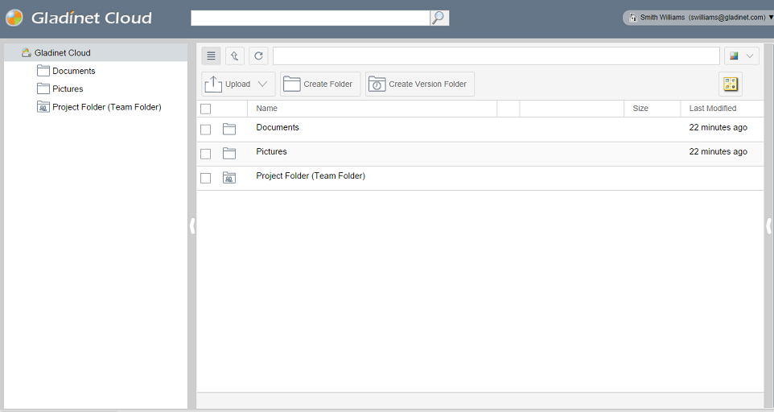Open the Smith Williams user menu
Image resolution: width=774 pixels, height=412 pixels.
[x=698, y=17]
